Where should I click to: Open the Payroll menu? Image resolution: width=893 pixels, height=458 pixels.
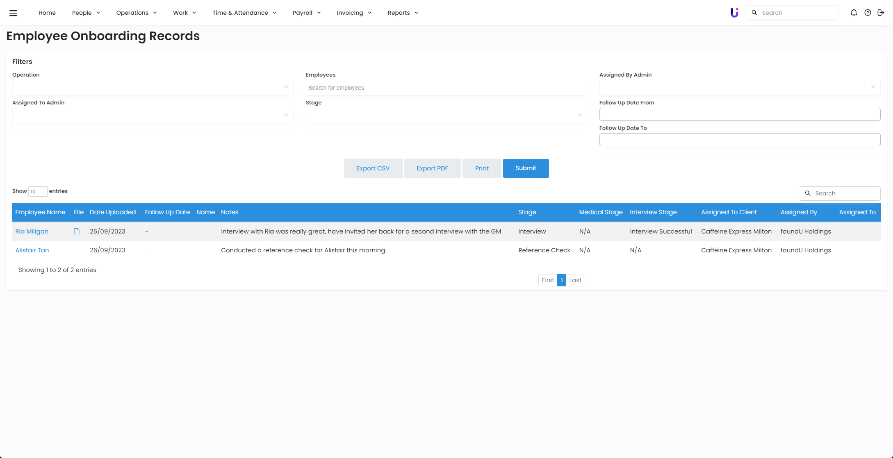306,13
